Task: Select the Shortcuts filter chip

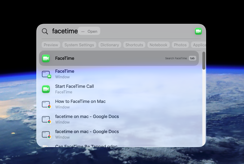Action: click(x=134, y=45)
